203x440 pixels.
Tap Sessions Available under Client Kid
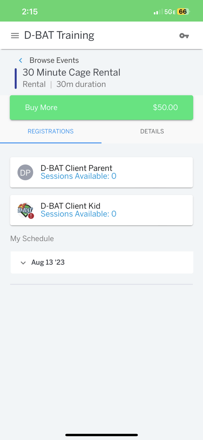(x=78, y=214)
